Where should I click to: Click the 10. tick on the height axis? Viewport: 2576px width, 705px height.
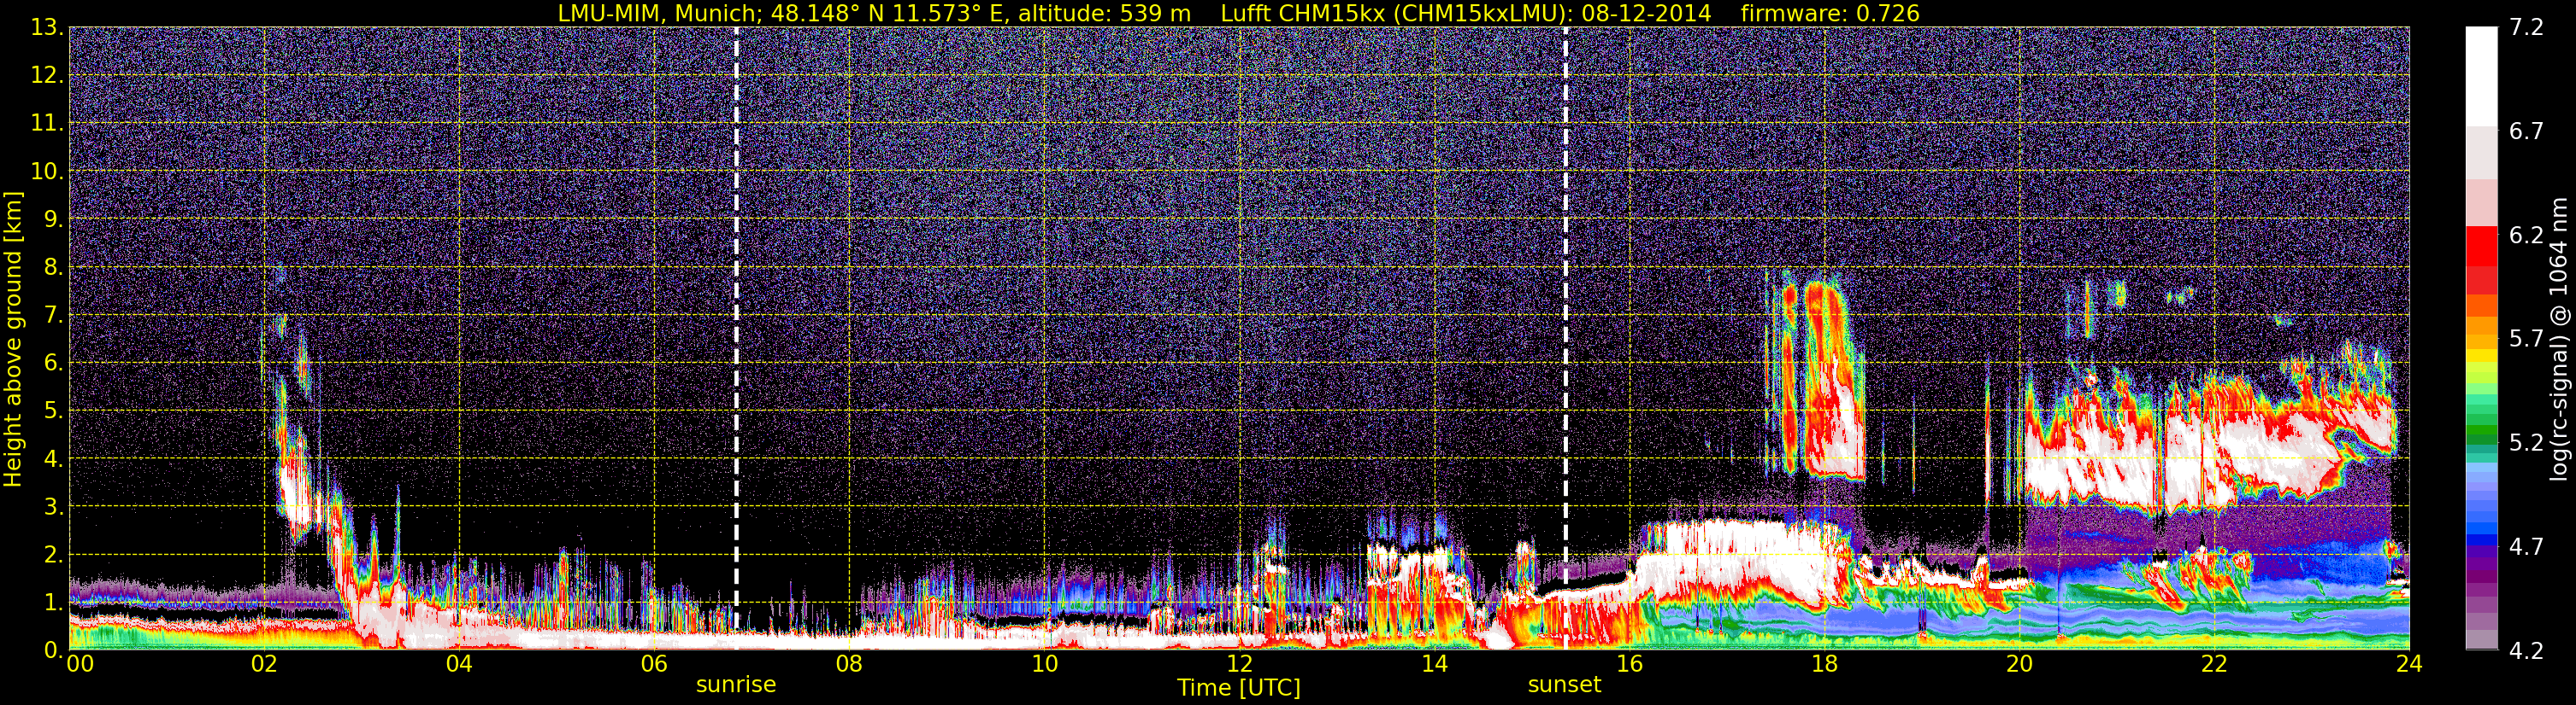point(47,171)
